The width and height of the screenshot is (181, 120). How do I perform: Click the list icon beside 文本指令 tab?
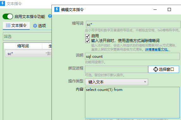click(x=8, y=25)
